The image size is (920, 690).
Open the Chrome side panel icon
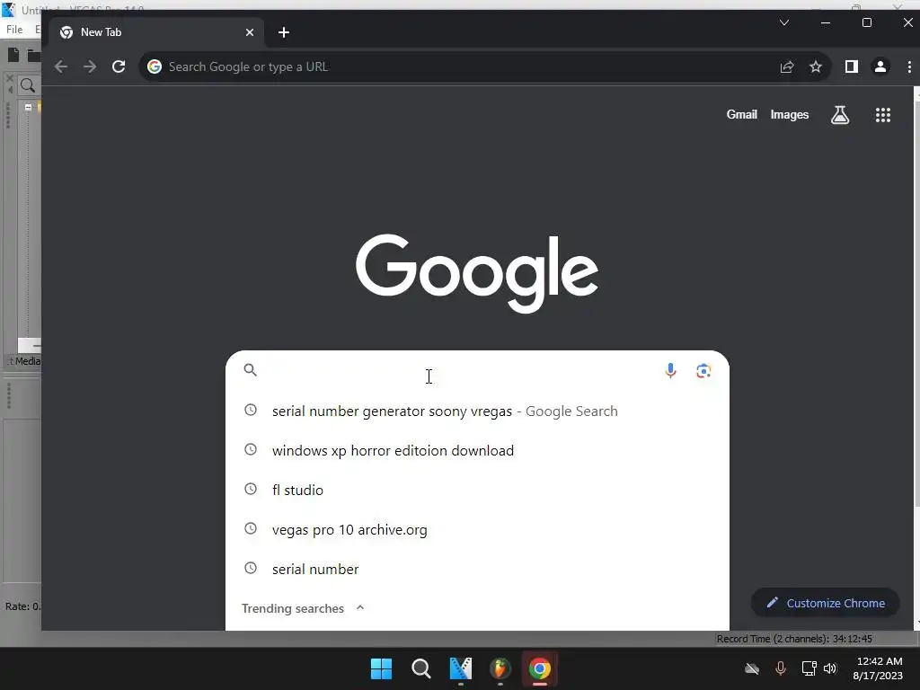click(x=852, y=66)
